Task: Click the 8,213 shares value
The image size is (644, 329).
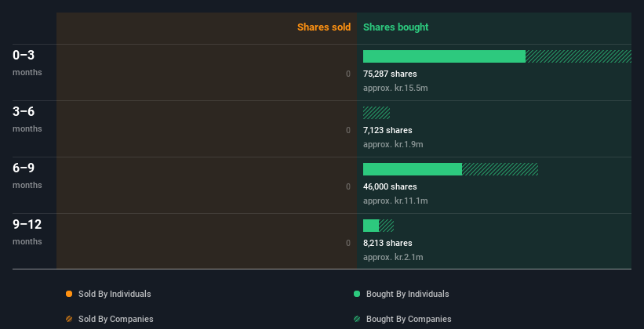Action: pyautogui.click(x=387, y=243)
